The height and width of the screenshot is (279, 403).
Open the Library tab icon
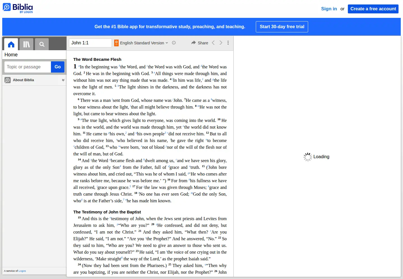[27, 44]
